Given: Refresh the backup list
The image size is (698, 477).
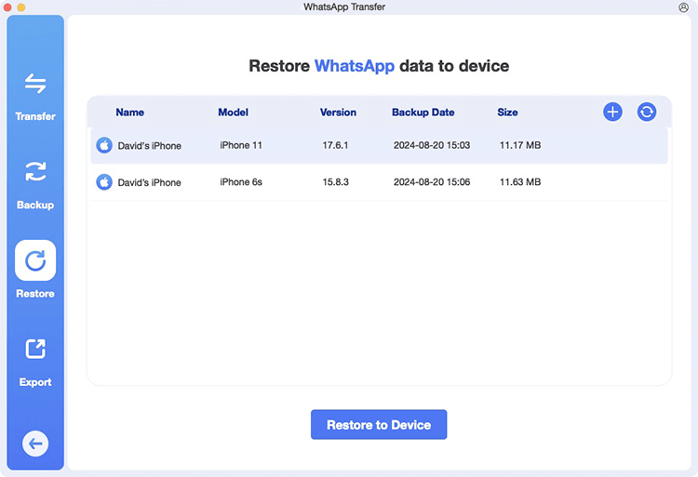Looking at the screenshot, I should click(x=647, y=112).
